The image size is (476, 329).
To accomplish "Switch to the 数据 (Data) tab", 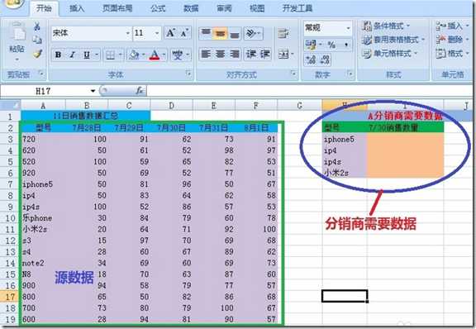I will click(x=191, y=8).
